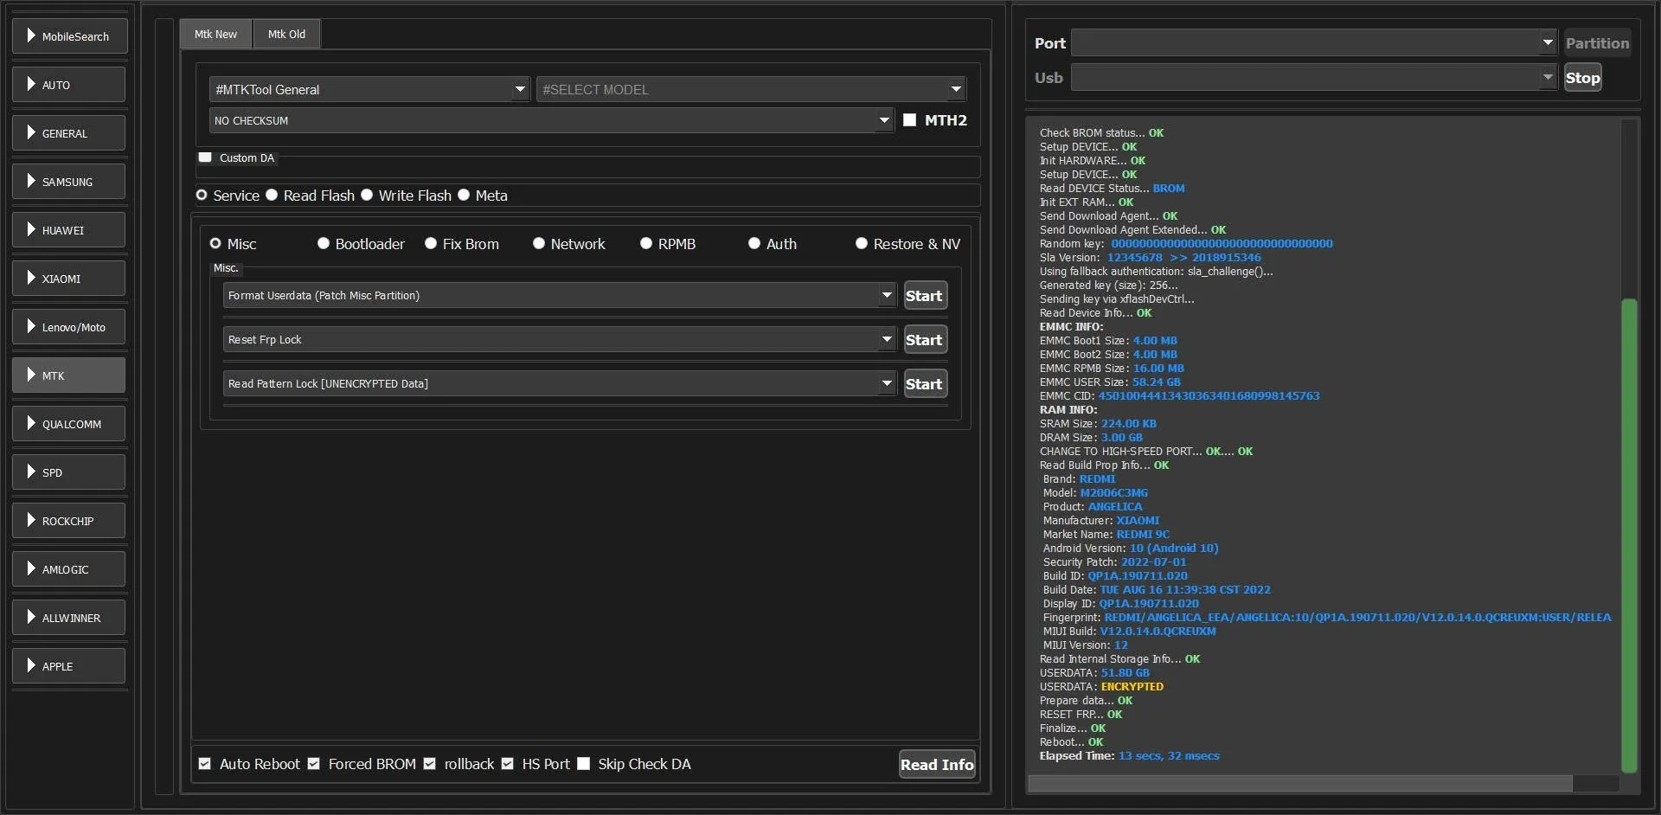The height and width of the screenshot is (815, 1661).
Task: Open the QUALCOMM sidebar section
Action: (69, 424)
